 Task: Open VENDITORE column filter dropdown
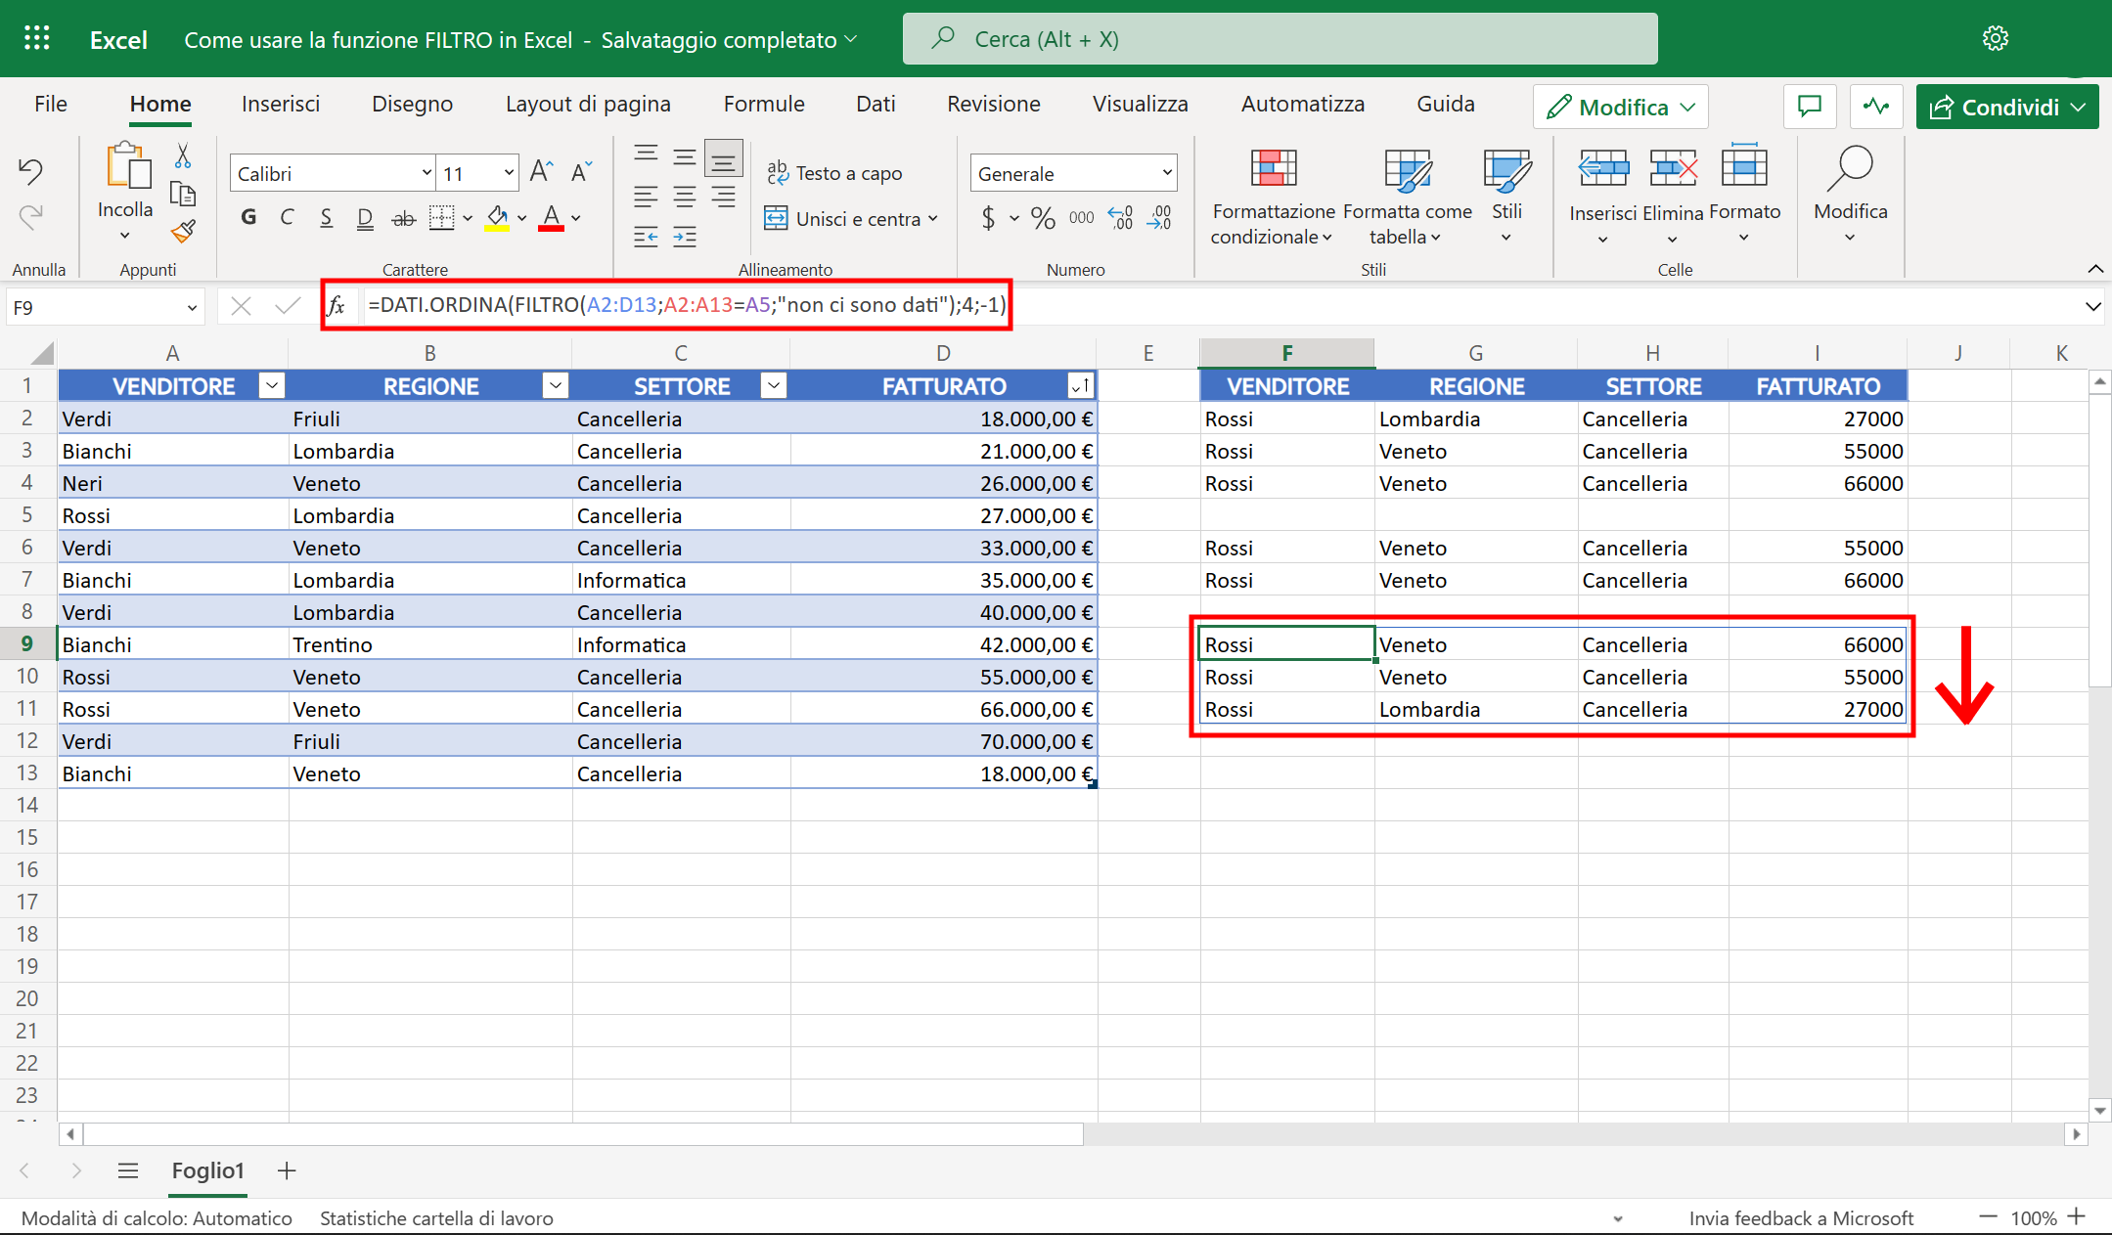272,385
